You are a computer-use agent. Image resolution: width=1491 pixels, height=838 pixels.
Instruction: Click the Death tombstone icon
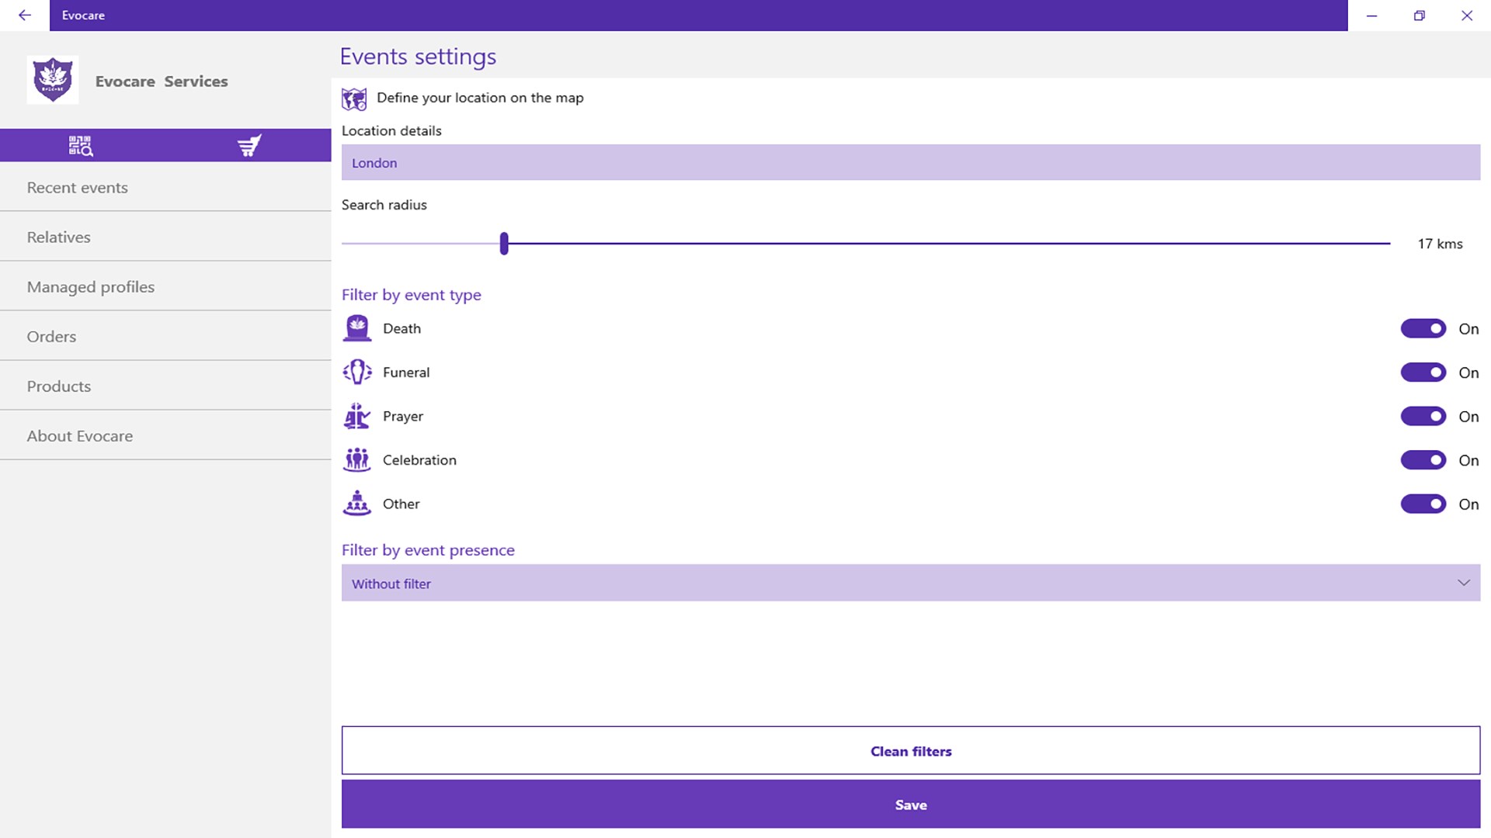point(357,328)
